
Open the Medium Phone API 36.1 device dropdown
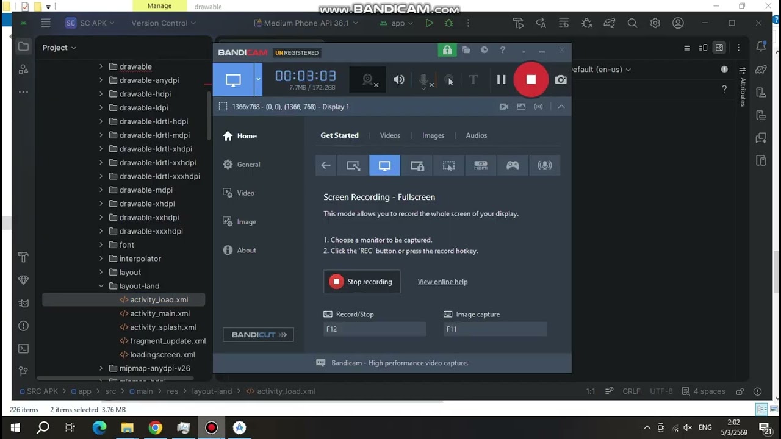[308, 23]
